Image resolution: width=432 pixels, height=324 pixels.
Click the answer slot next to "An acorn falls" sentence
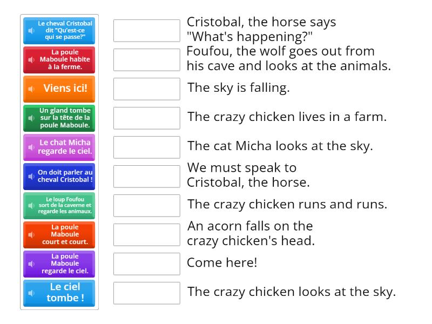tap(146, 234)
